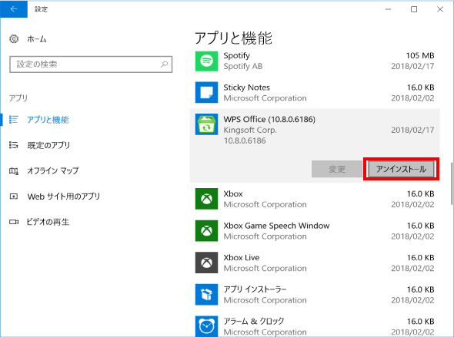Click the Spotify app icon
454x337 pixels.
[206, 61]
